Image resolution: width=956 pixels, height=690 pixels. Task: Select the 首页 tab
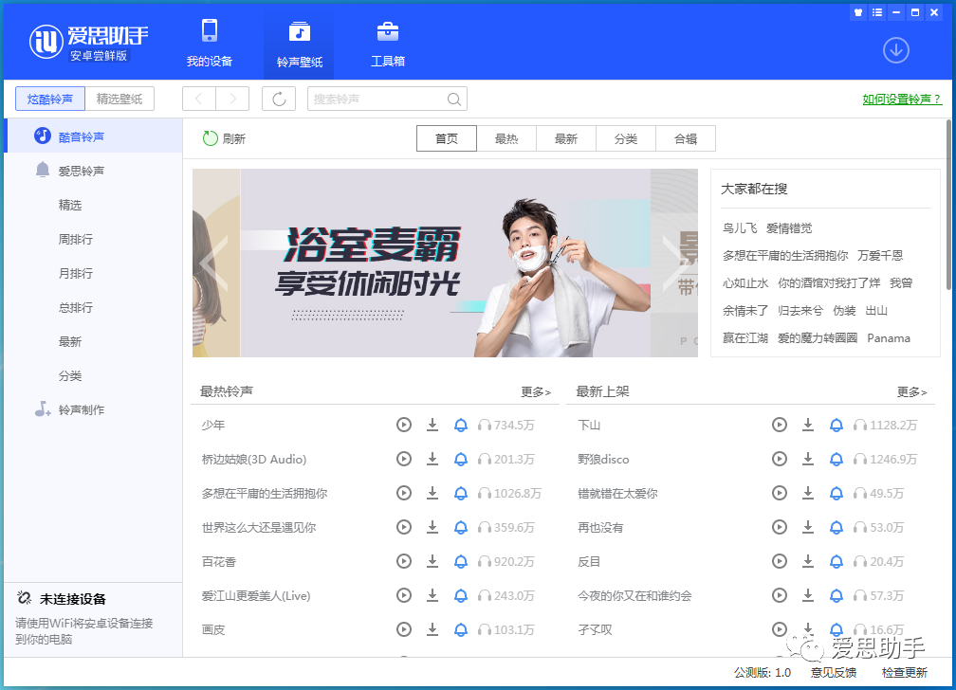tap(447, 138)
